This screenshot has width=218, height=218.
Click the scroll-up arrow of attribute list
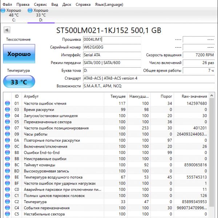click(212, 96)
